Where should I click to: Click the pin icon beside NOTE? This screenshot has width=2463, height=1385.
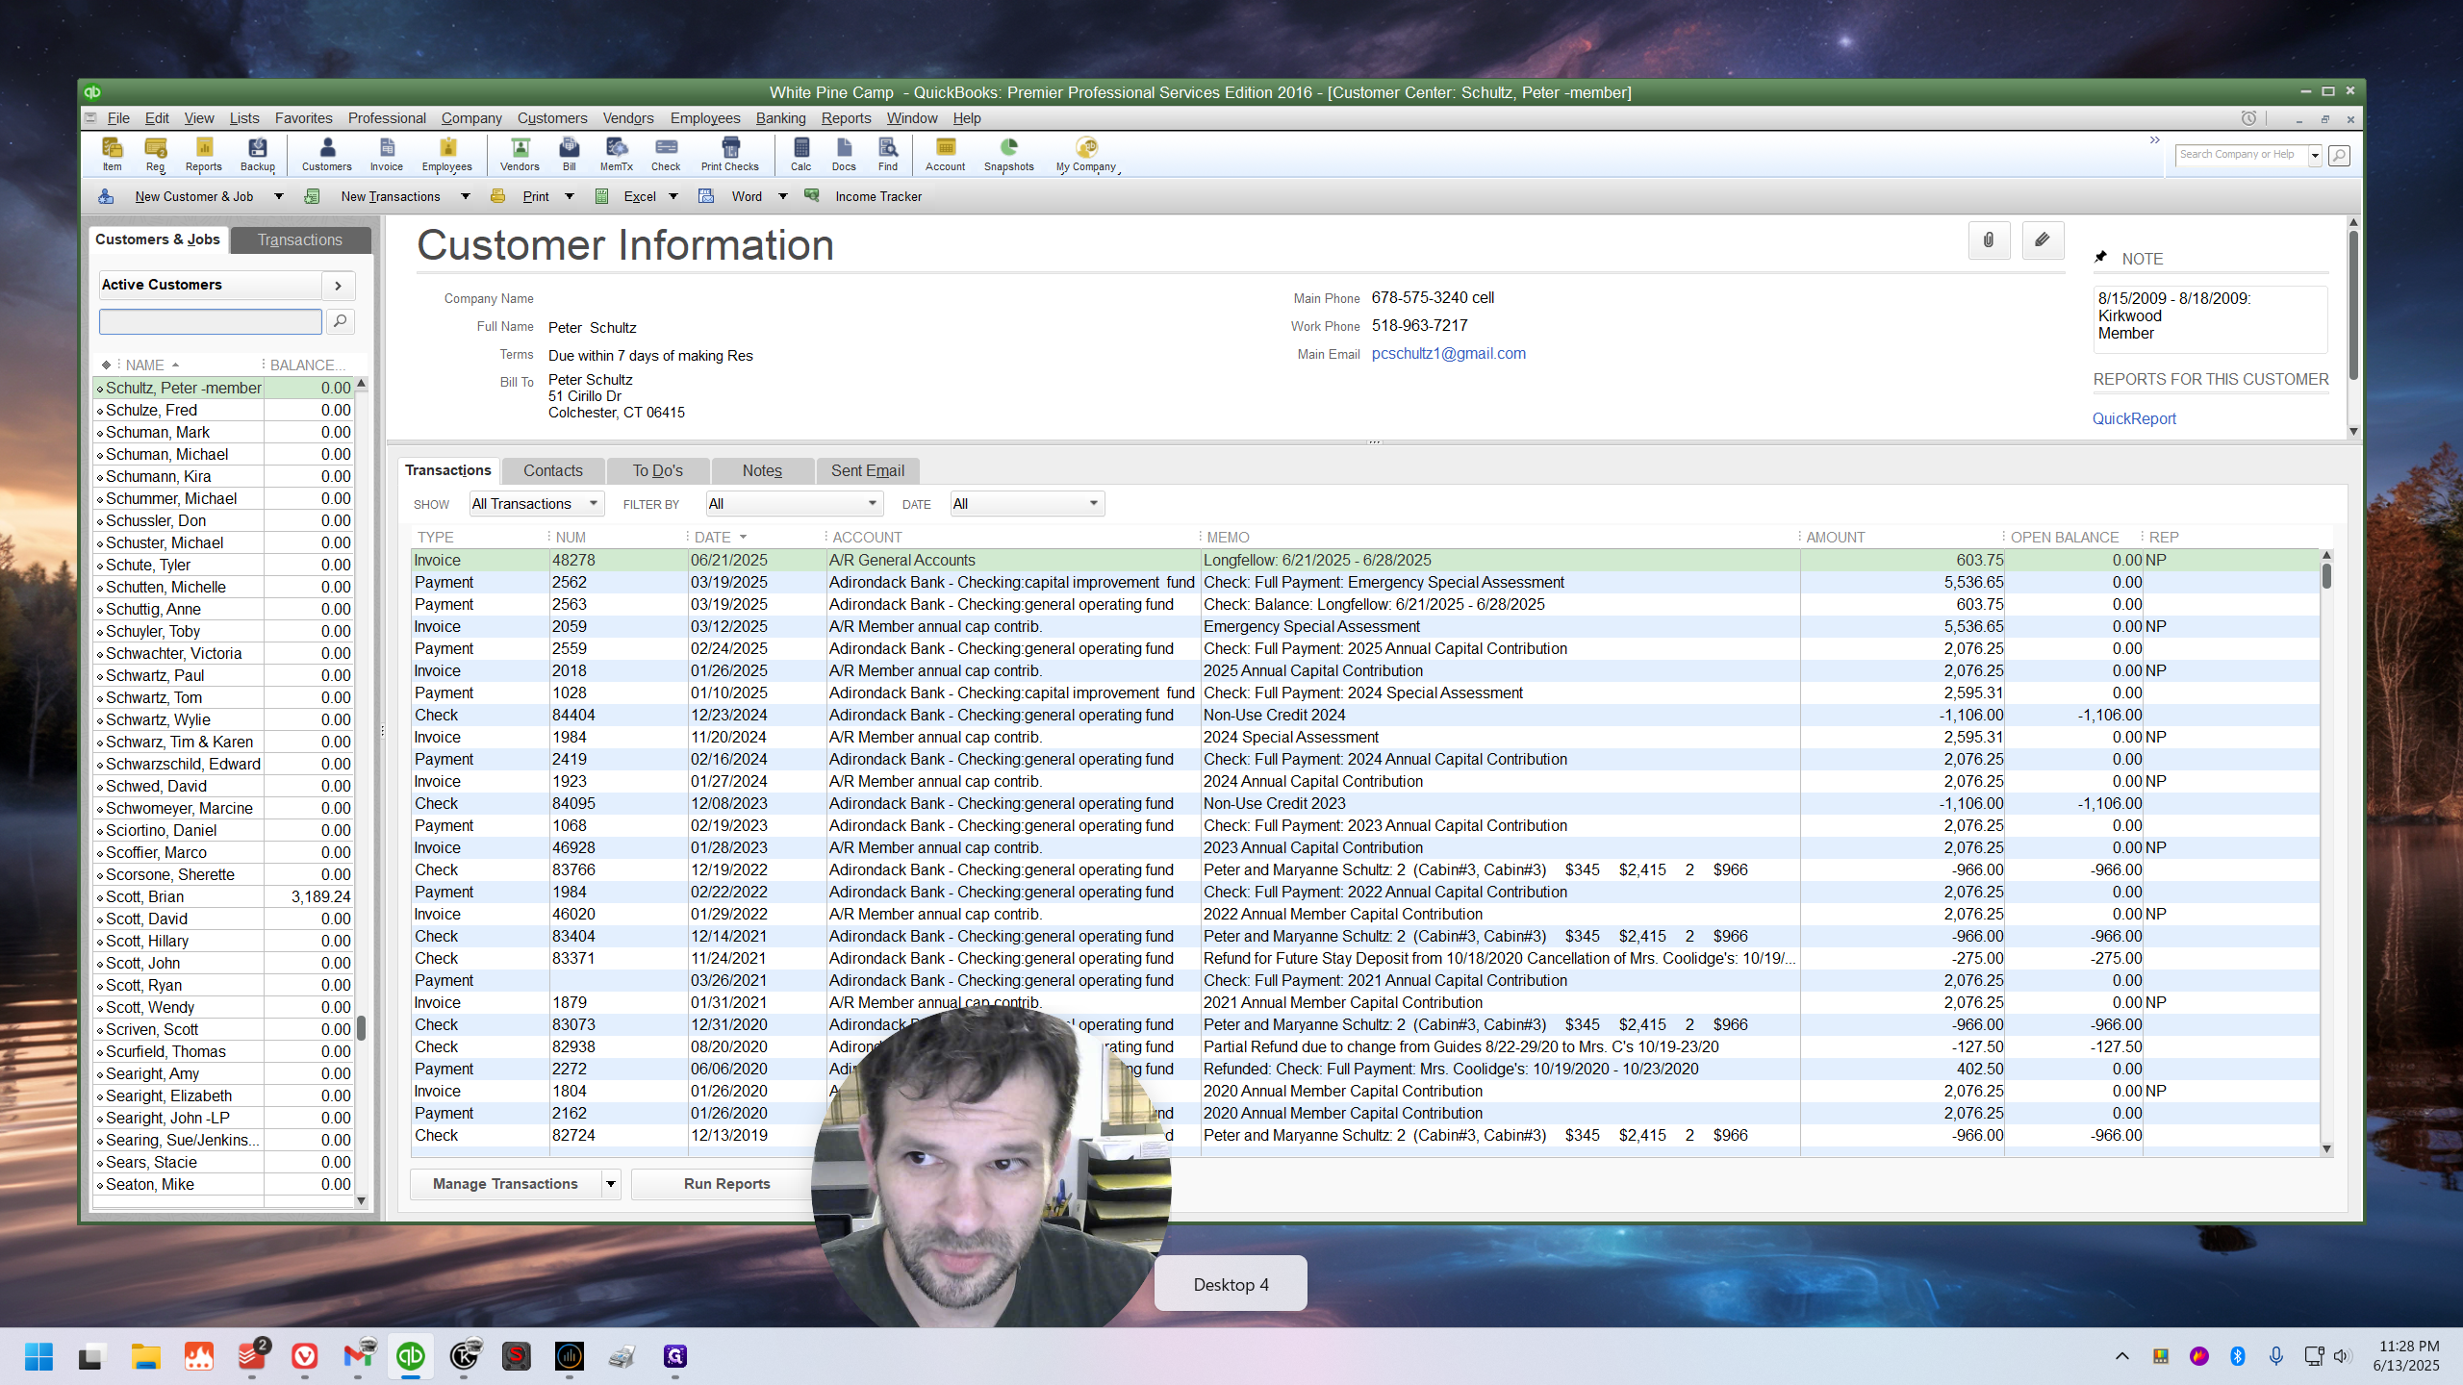[x=2101, y=257]
